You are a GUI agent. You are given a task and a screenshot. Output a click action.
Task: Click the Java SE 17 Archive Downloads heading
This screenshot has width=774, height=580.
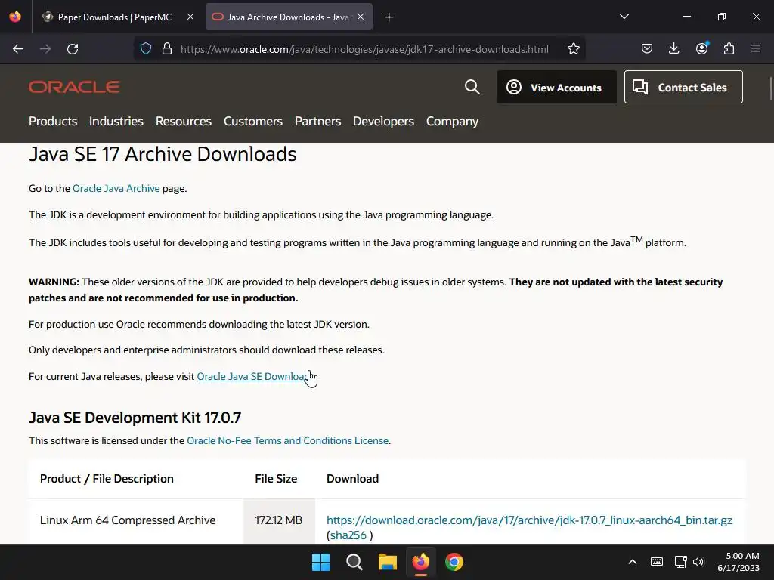(163, 154)
